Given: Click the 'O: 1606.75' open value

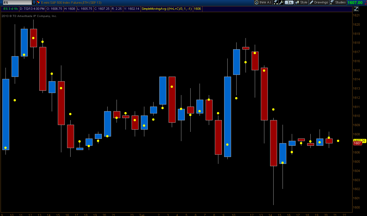Looking at the screenshot, I should (54, 9).
